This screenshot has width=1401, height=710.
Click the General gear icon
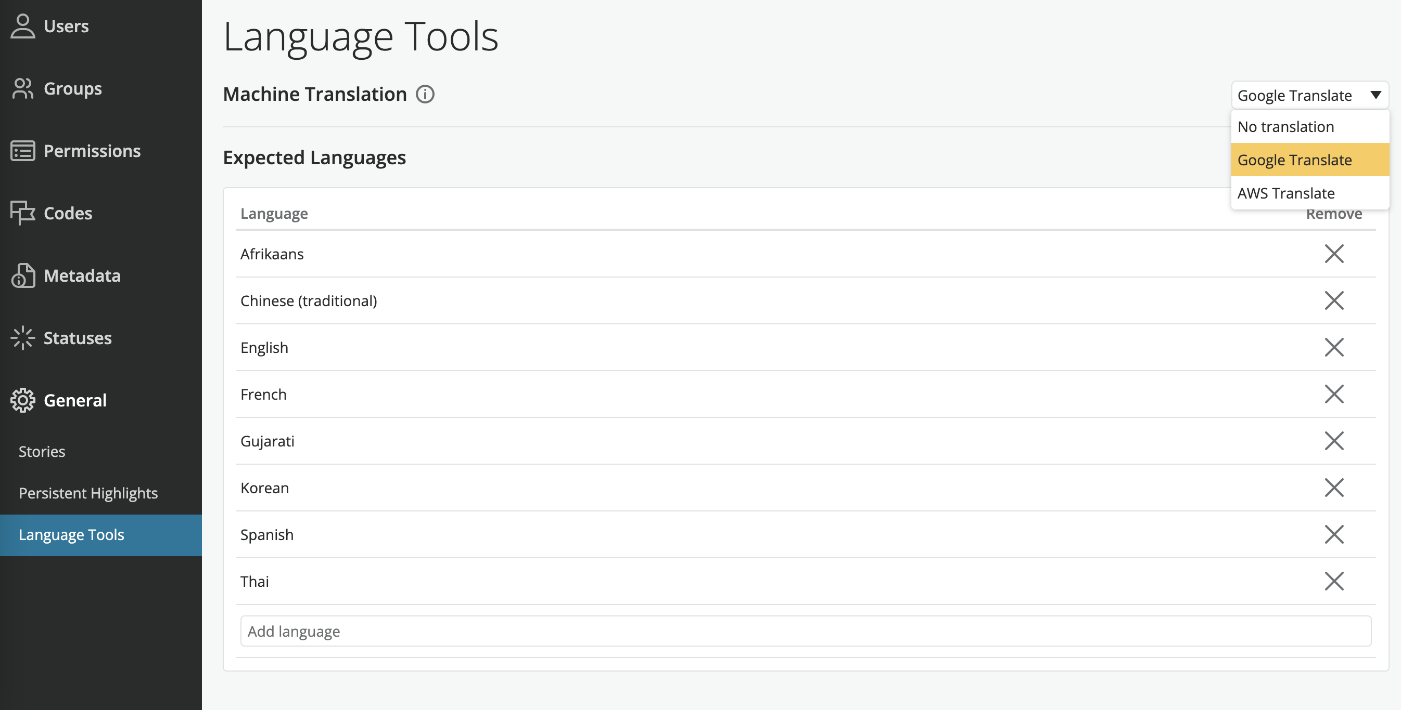click(22, 400)
